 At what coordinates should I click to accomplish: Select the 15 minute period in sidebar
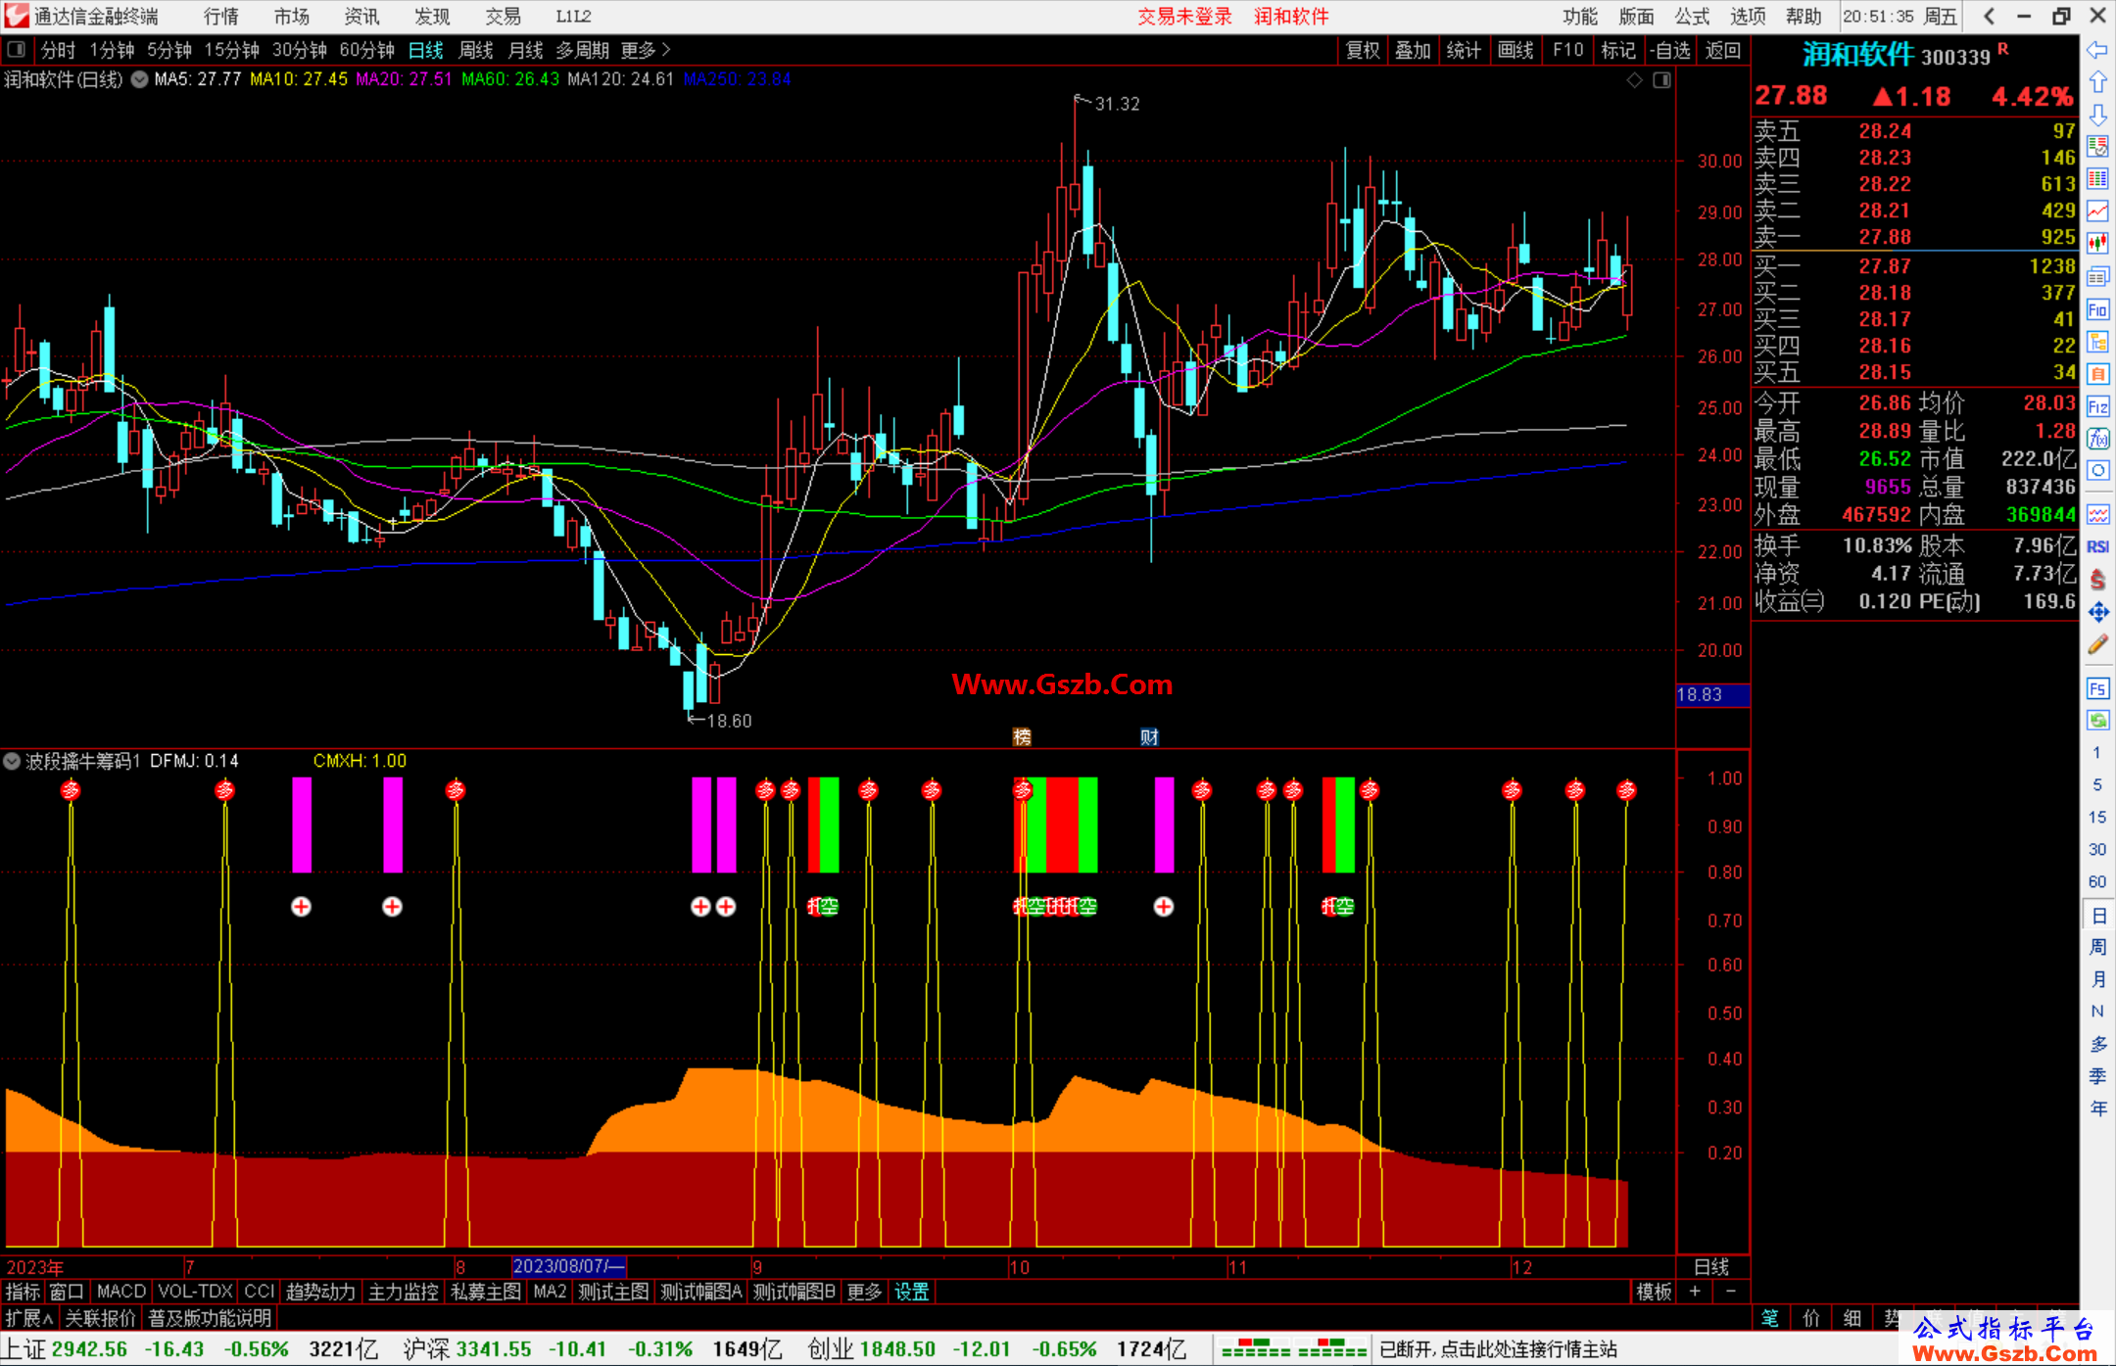2097,817
